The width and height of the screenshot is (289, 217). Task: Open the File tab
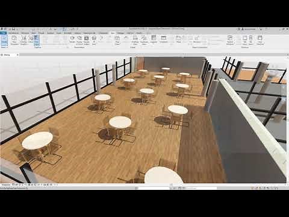tap(4, 33)
